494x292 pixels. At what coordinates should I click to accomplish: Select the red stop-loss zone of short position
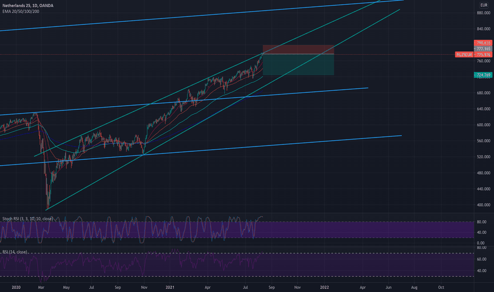click(x=298, y=49)
